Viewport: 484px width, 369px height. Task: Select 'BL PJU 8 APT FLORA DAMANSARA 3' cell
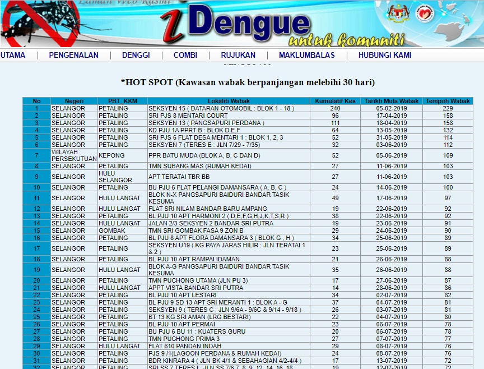[x=229, y=238]
